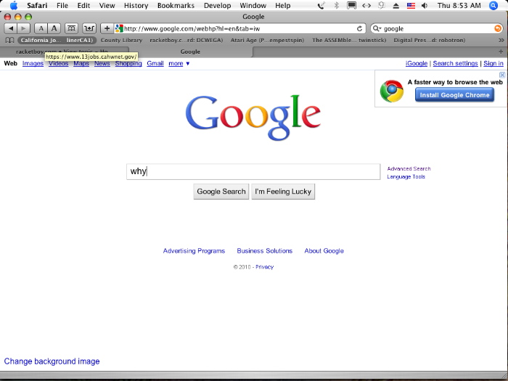Click the iGoogle link
This screenshot has width=508, height=381.
tap(417, 64)
